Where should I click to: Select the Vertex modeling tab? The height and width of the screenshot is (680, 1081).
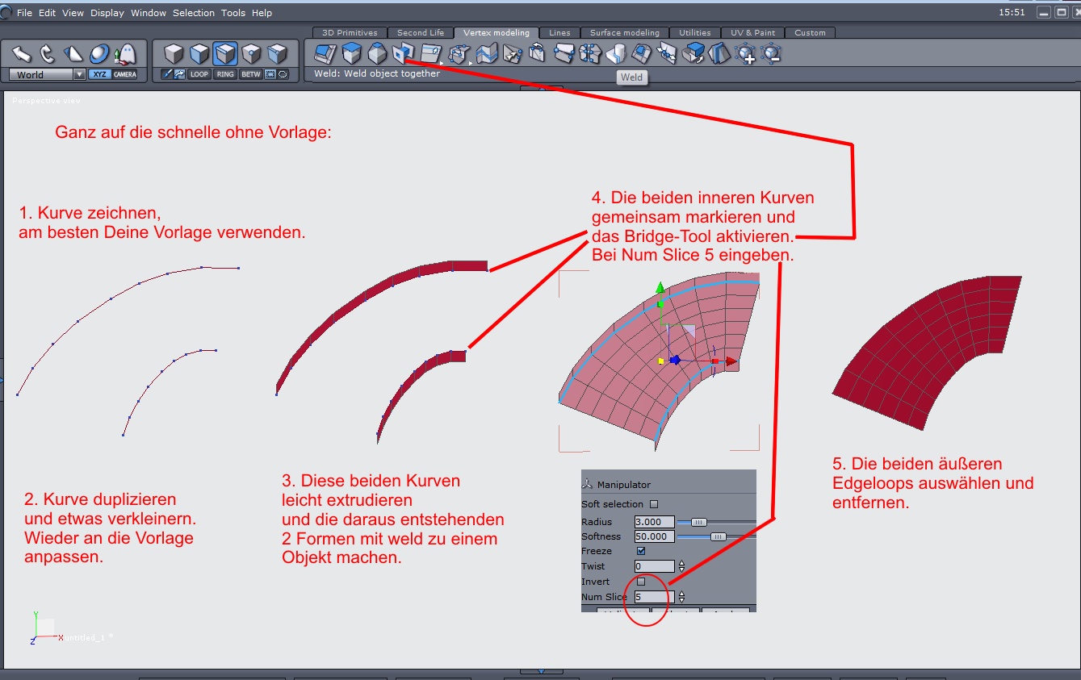(x=497, y=33)
